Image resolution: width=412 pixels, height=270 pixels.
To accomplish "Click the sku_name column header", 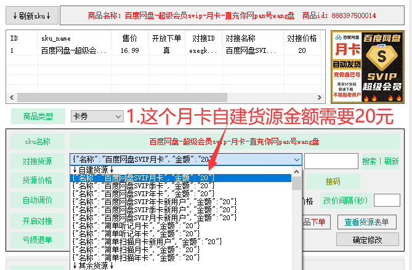I will point(75,38).
